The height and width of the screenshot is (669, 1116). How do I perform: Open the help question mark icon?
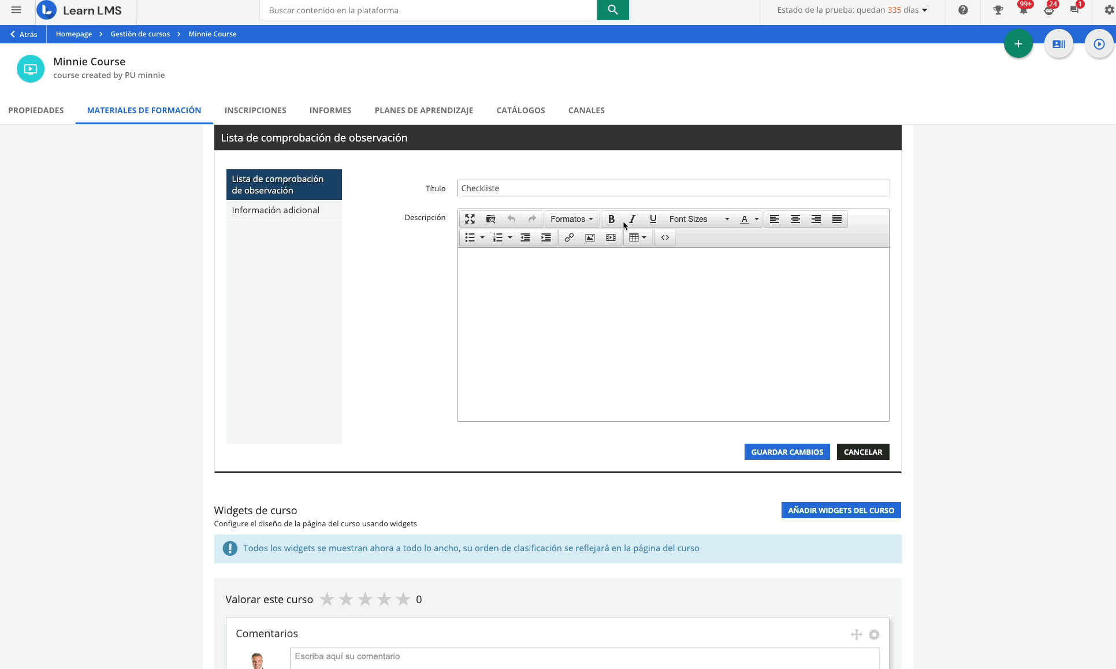(963, 10)
